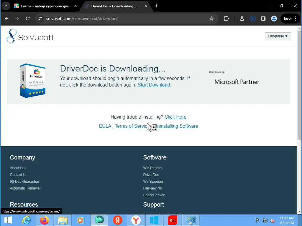Image resolution: width=302 pixels, height=226 pixels.
Task: Select the DriverDoc is Downloading tab
Action: [114, 6]
